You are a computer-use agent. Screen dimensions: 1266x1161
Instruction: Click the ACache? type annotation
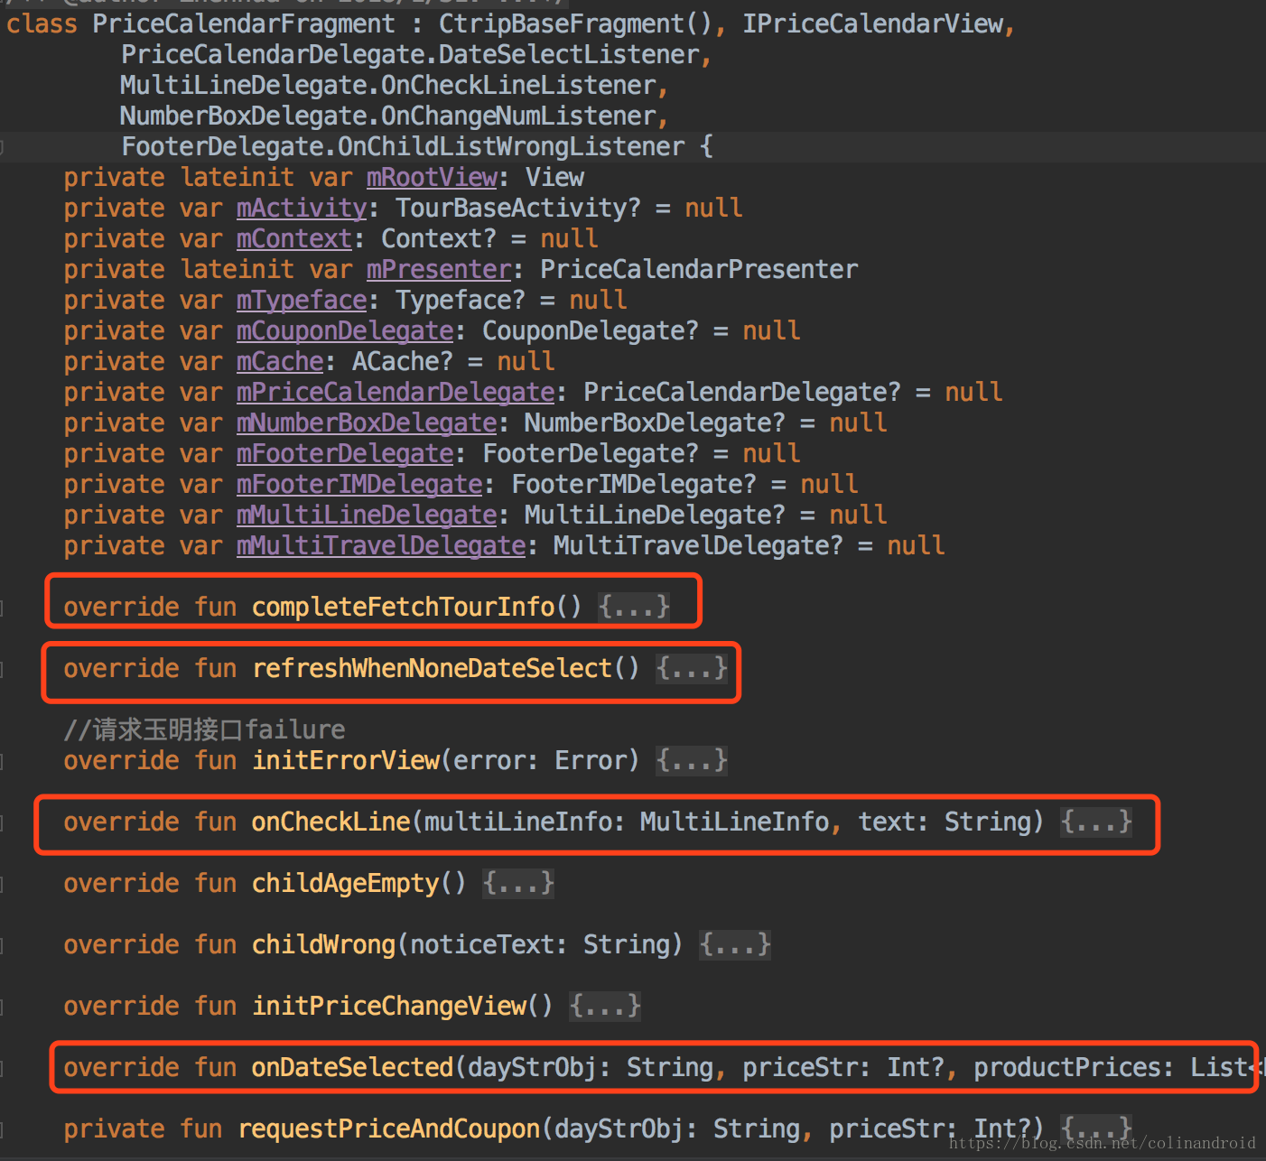click(x=403, y=361)
